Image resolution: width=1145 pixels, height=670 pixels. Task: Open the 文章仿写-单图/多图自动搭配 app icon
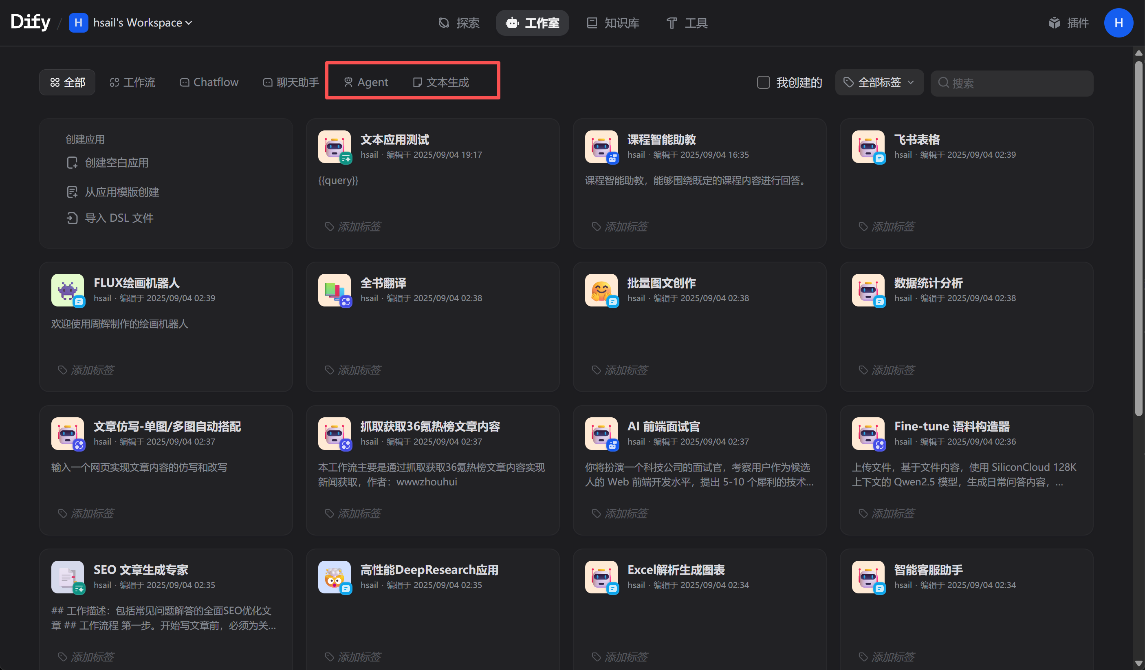point(68,434)
